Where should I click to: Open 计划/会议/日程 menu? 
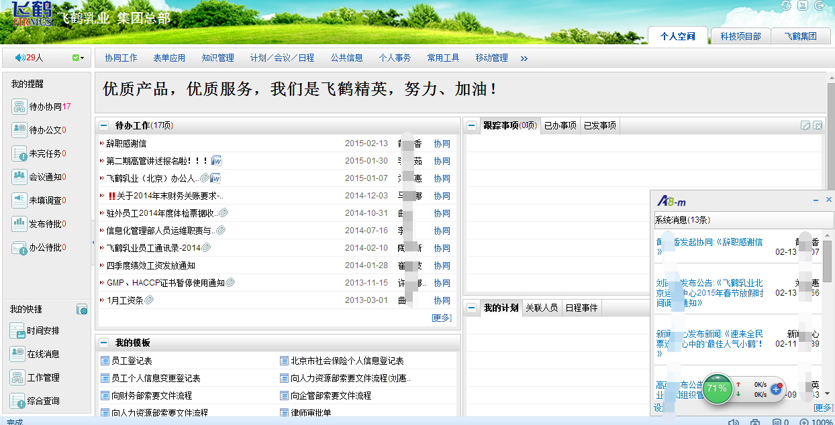(x=282, y=58)
